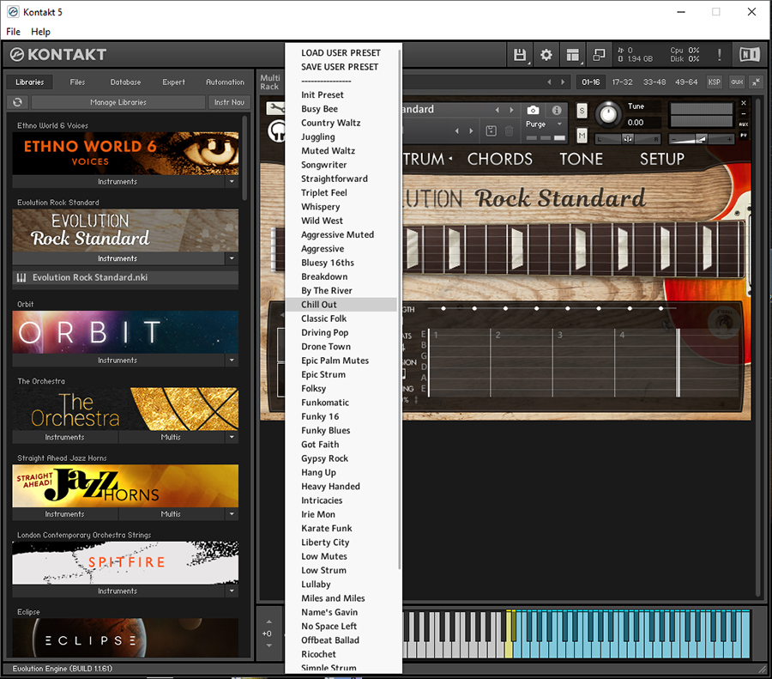The image size is (772, 679).
Task: Expand Ethno World 6 library options arrow
Action: point(232,181)
